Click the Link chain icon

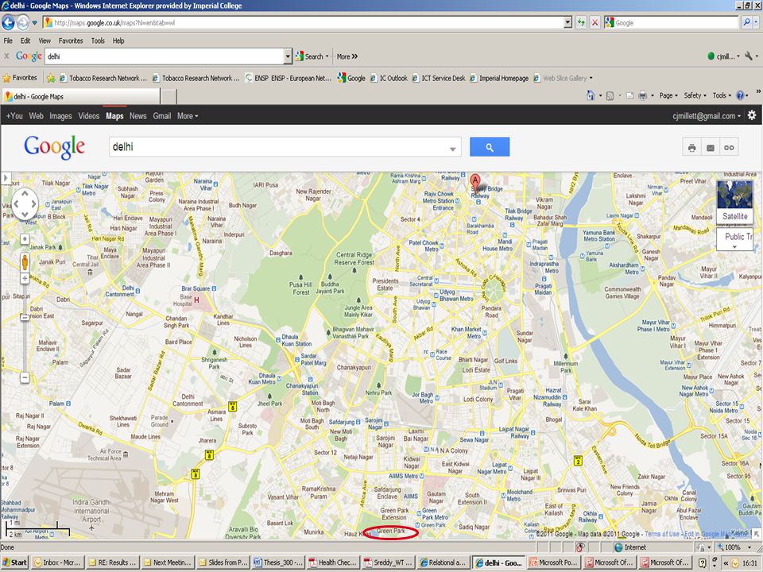click(729, 148)
